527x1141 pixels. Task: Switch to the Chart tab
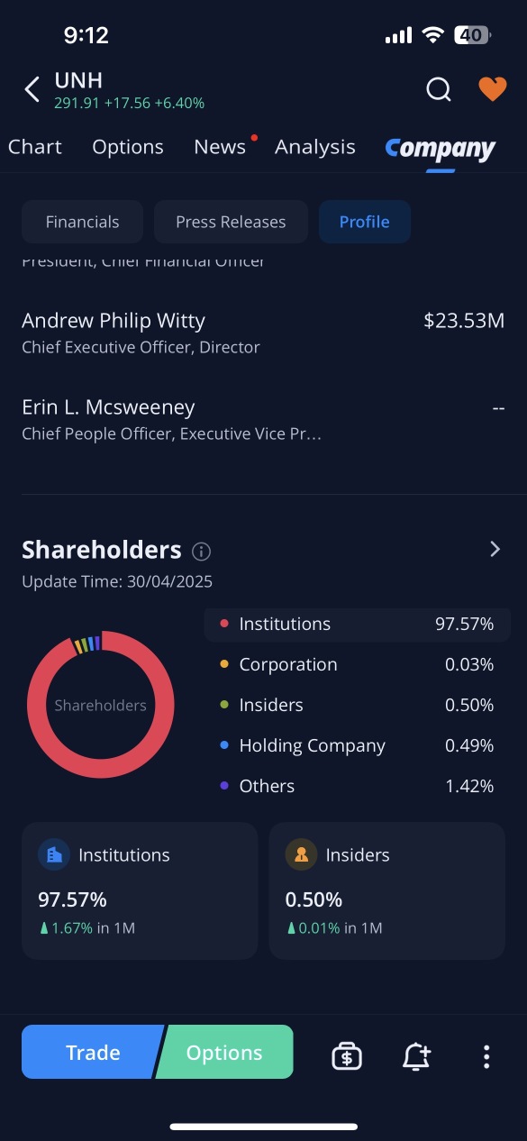(x=35, y=147)
